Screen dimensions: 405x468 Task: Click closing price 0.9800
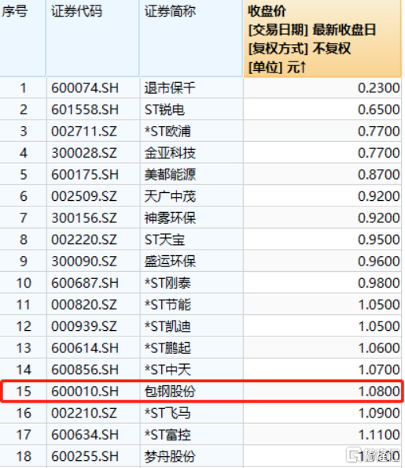378,283
